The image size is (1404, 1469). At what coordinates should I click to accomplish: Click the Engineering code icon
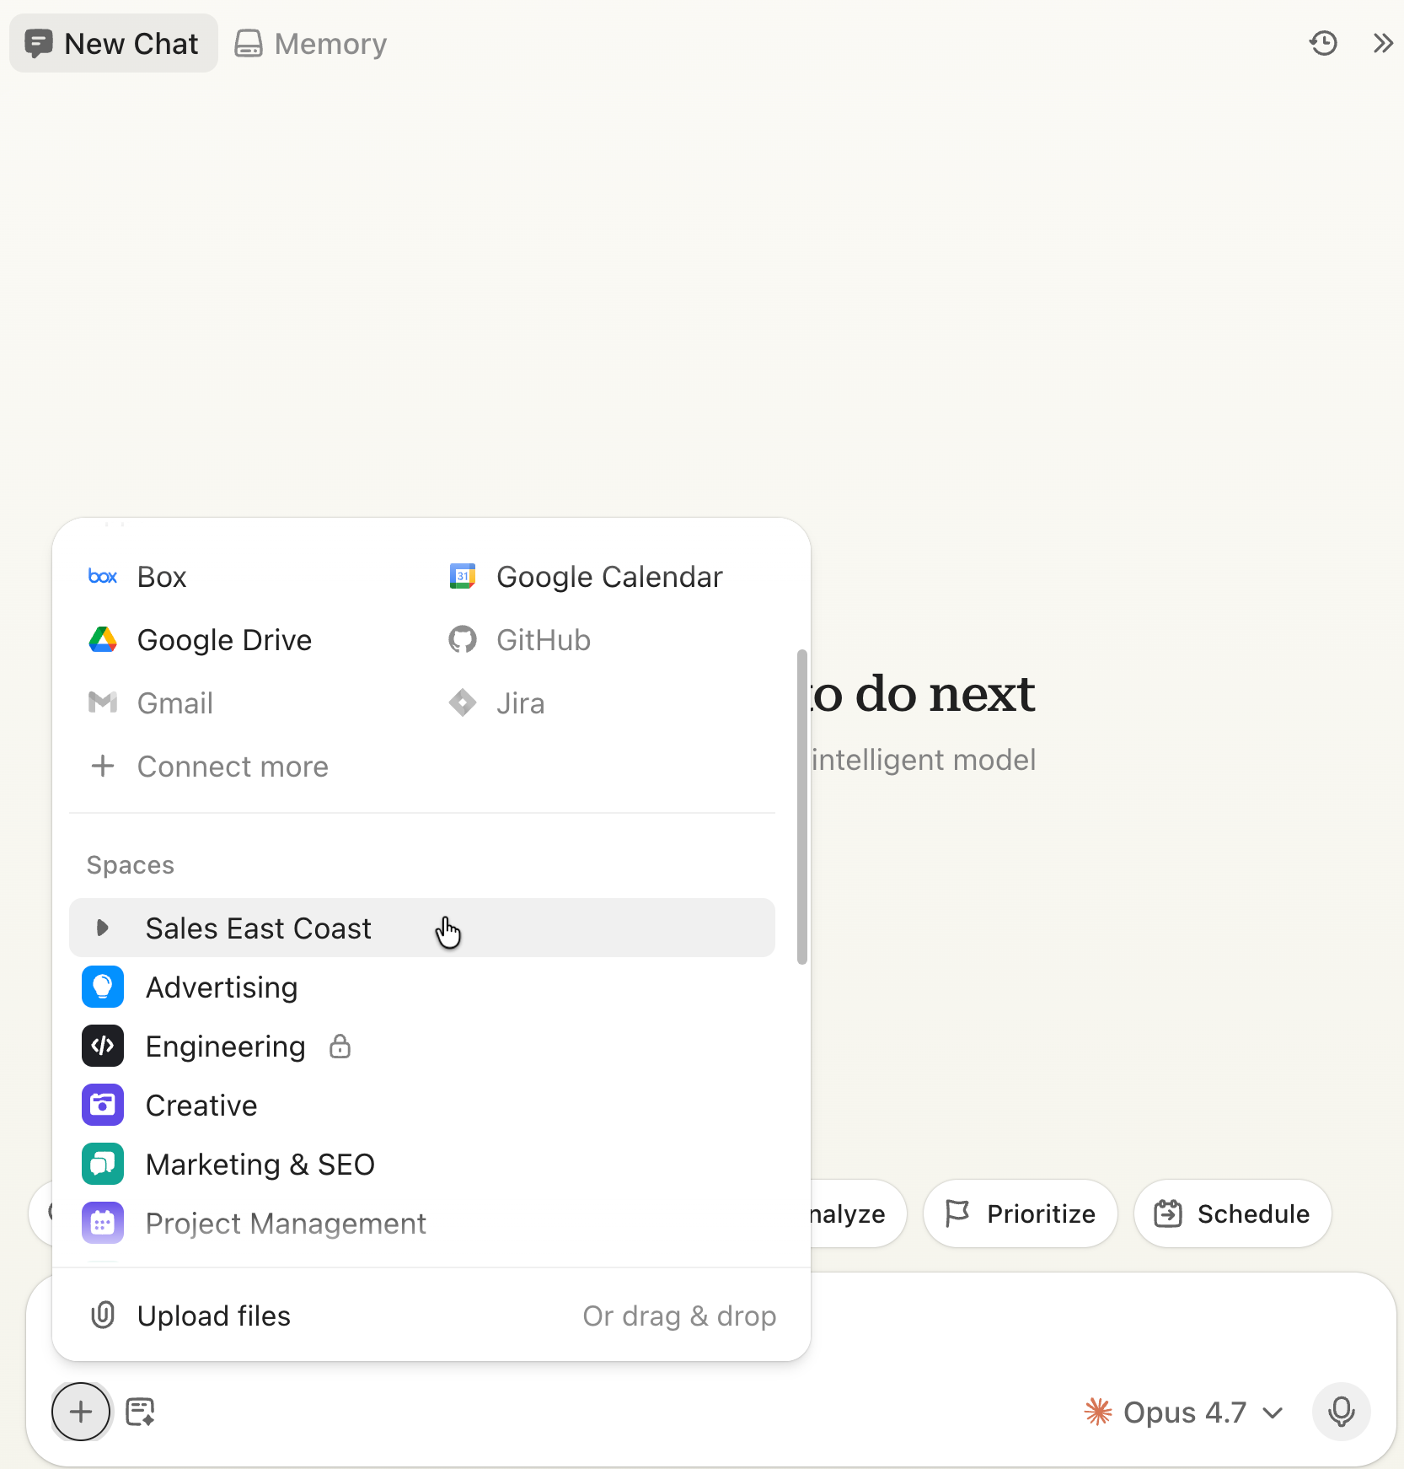coord(103,1046)
